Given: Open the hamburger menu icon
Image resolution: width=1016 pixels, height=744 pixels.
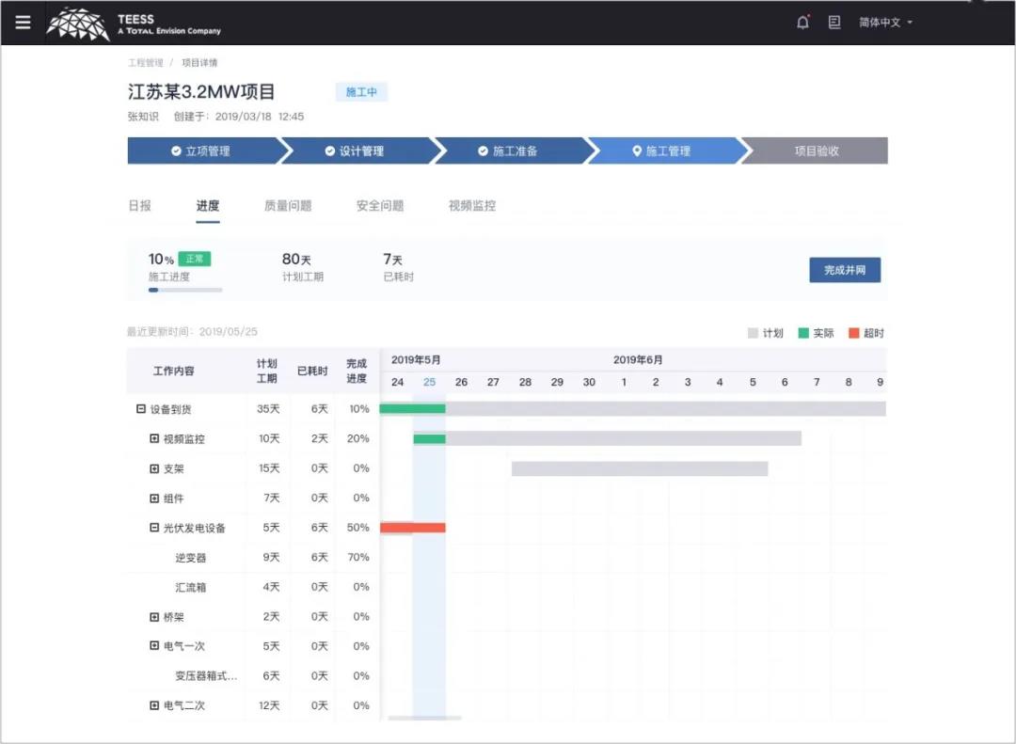Looking at the screenshot, I should [24, 23].
